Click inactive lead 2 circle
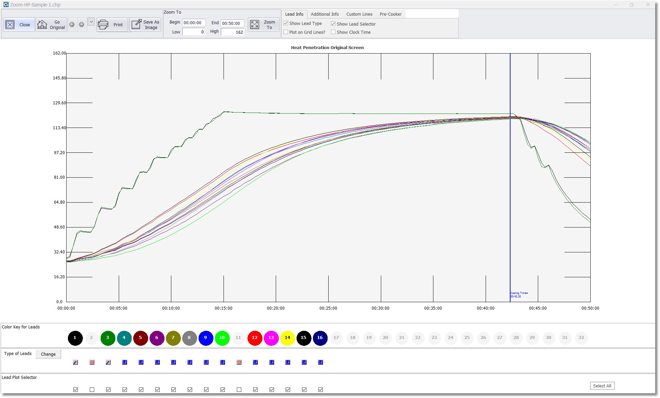The width and height of the screenshot is (660, 398). pyautogui.click(x=91, y=338)
